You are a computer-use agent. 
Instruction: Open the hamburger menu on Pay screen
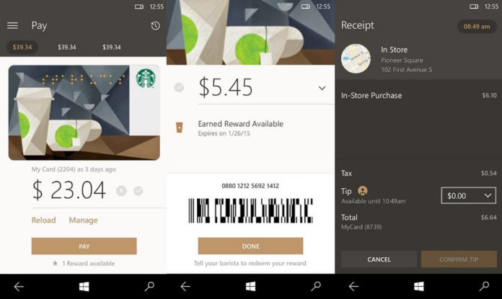coord(12,26)
